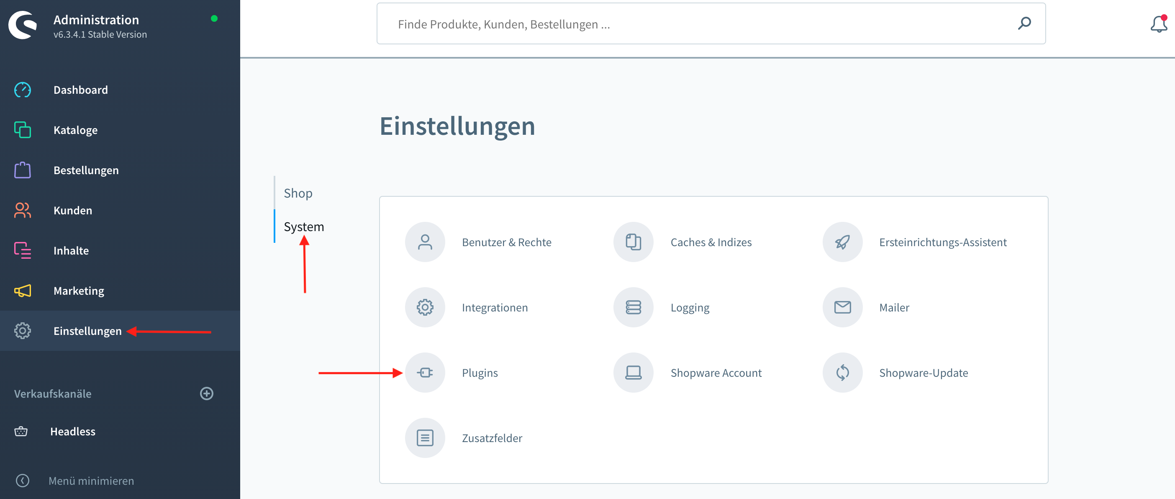Click the Shopware Account laptop icon
This screenshot has width=1175, height=499.
click(633, 373)
